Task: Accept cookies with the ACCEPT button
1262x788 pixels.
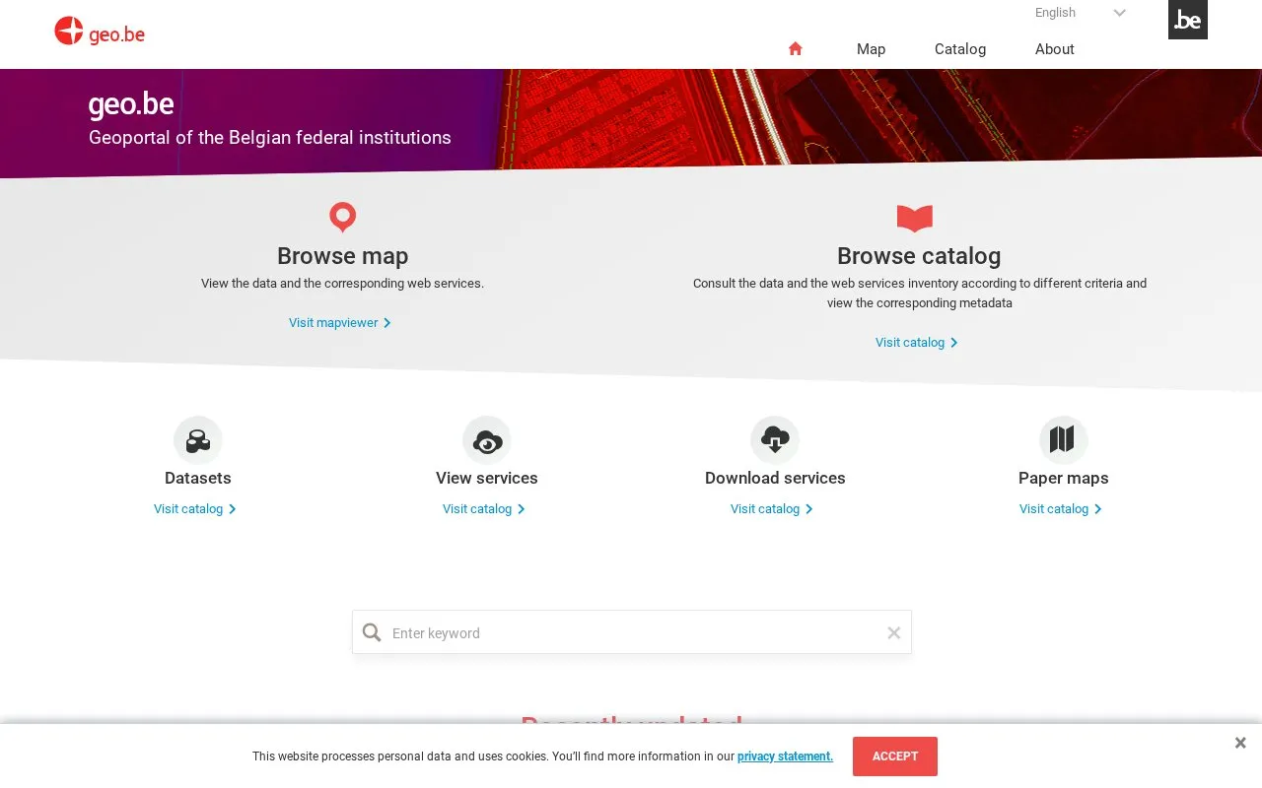Action: (895, 756)
